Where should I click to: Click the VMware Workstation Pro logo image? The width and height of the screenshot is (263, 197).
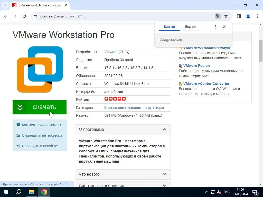(40, 69)
